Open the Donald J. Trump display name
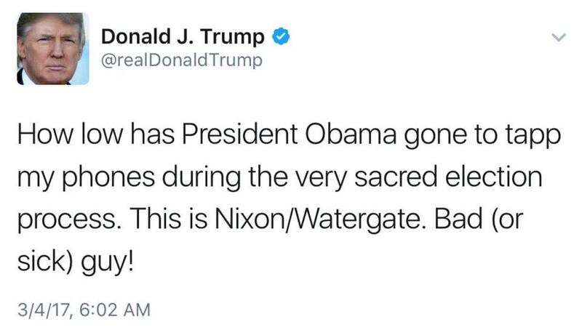582x327 pixels. (x=183, y=36)
